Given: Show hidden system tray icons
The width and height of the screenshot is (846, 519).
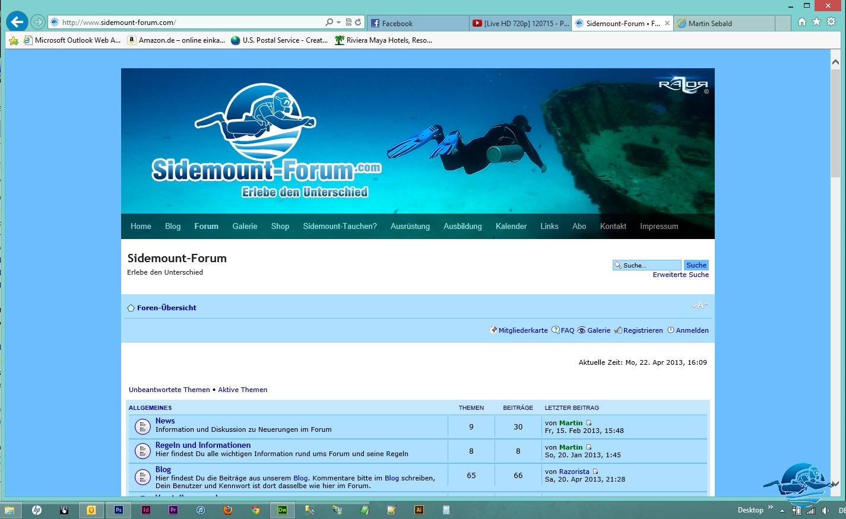Looking at the screenshot, I should click(x=782, y=511).
